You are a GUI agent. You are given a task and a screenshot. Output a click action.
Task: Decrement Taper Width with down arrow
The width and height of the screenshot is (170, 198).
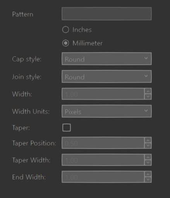[148, 162]
